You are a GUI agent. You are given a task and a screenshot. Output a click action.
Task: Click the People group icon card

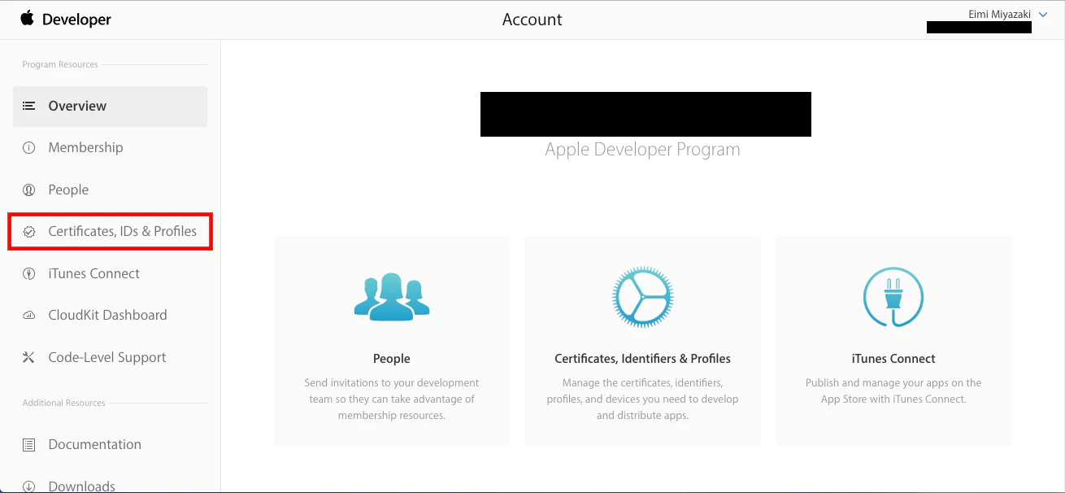pyautogui.click(x=392, y=295)
